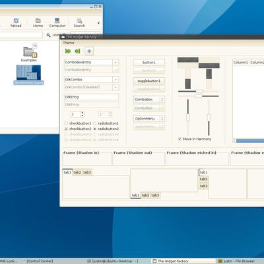This screenshot has height=264, width=264.
Task: Click the toolbar overflow arrow in File Browser
Action: pyautogui.click(x=98, y=23)
